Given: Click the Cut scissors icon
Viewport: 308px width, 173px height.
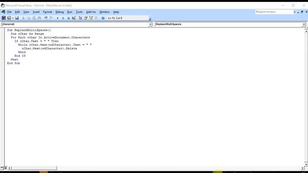Looking at the screenshot, I should tap(23, 18).
